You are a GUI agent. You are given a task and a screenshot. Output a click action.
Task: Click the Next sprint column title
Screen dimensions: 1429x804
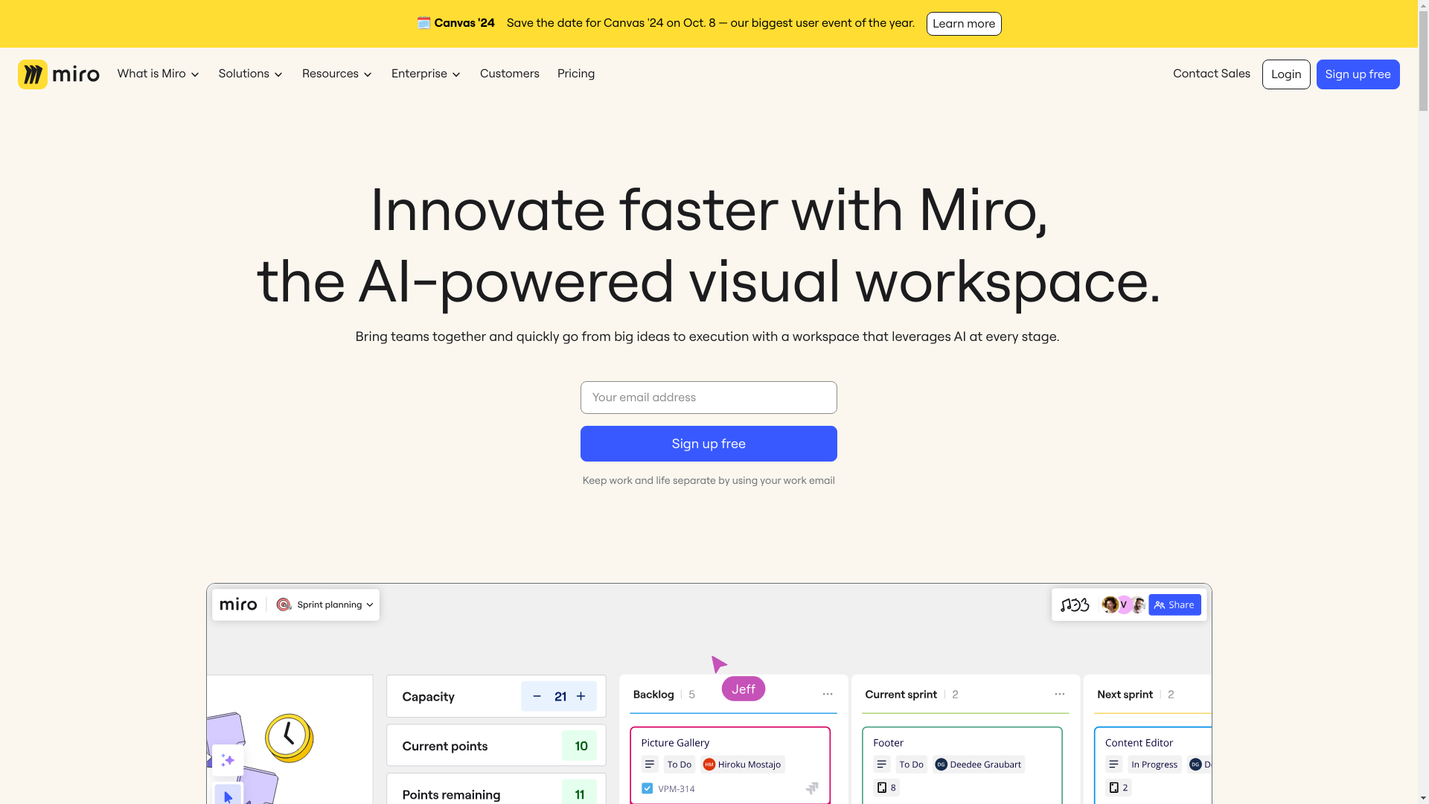[1125, 695]
